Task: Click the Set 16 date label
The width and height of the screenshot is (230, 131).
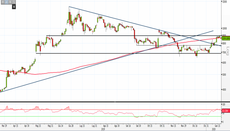Action: tap(128, 126)
